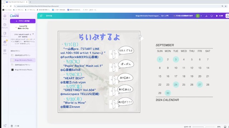The width and height of the screenshot is (229, 128).
Task: Open the Templates icon in sidebar
Action: 5,34
